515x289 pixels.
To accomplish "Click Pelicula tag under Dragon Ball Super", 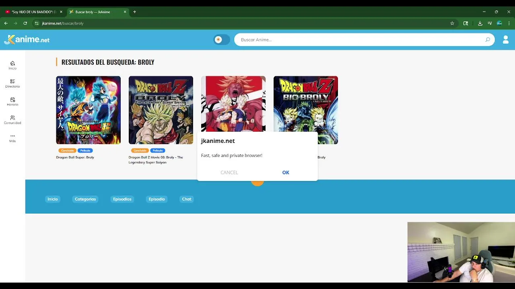I will pyautogui.click(x=85, y=151).
